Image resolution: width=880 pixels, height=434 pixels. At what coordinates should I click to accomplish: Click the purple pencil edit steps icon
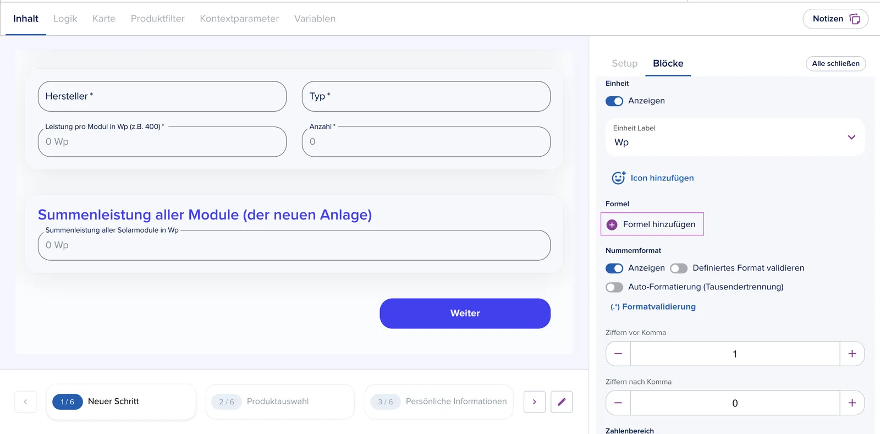(562, 402)
